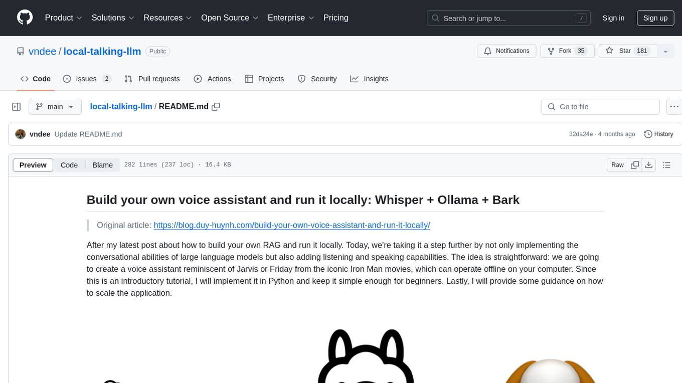This screenshot has width=682, height=383.
Task: Copy raw file contents
Action: [635, 165]
